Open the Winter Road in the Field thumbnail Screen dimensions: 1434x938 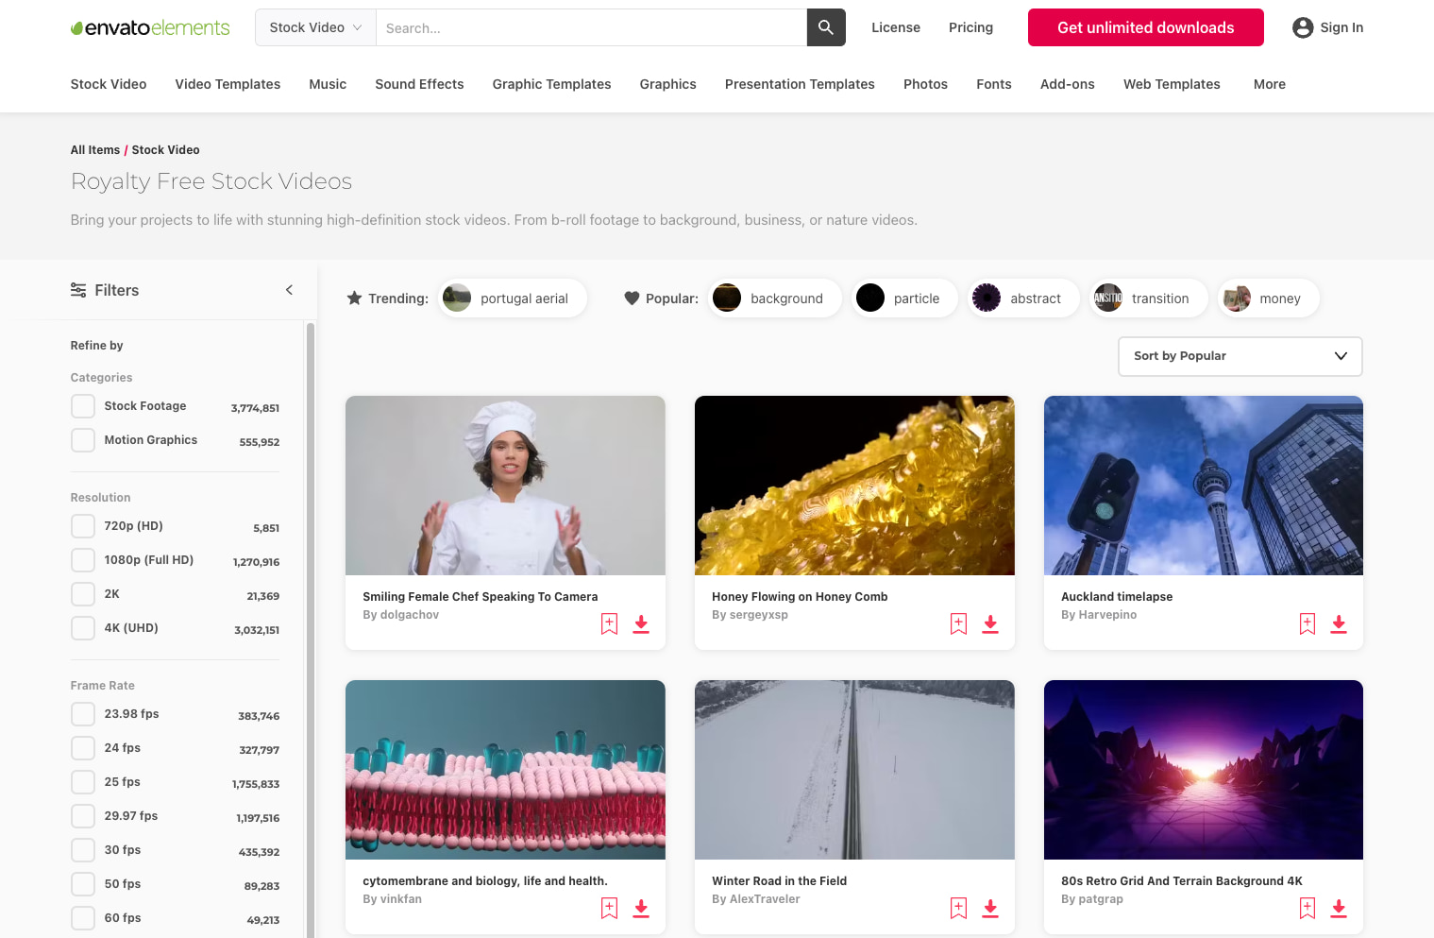pyautogui.click(x=853, y=769)
